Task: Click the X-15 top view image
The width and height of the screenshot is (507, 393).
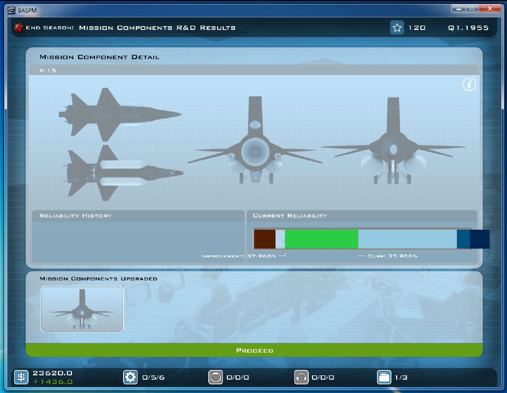Action: coord(120,115)
